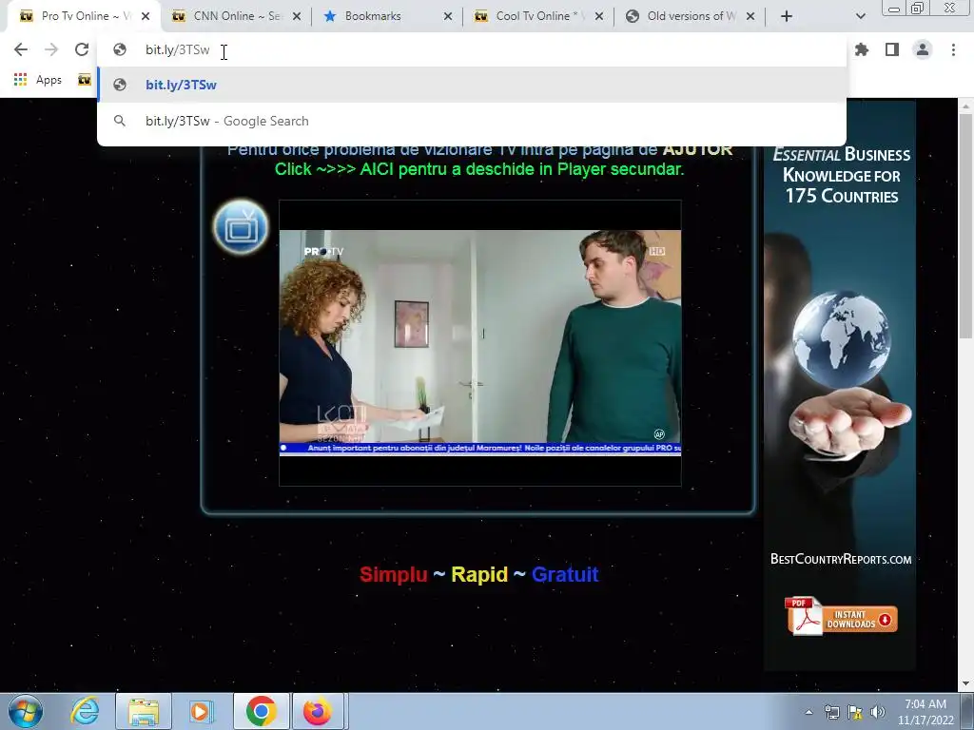
Task: Go back to the previous page
Action: point(21,49)
